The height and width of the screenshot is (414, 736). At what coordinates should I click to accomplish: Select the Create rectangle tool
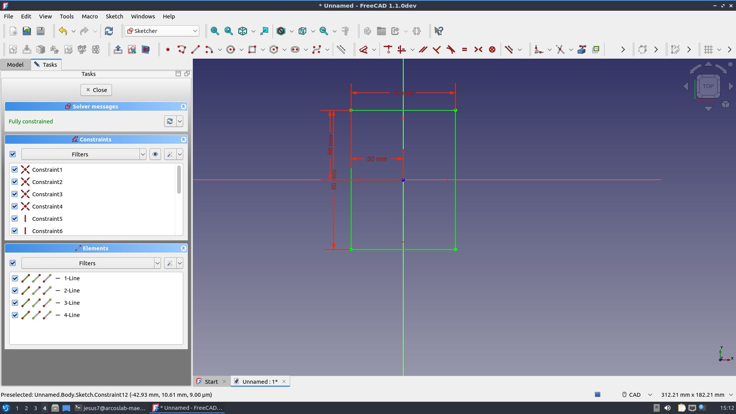coord(252,49)
